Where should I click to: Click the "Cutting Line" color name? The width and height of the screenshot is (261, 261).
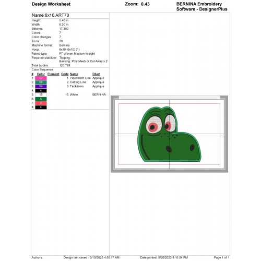coord(78,82)
